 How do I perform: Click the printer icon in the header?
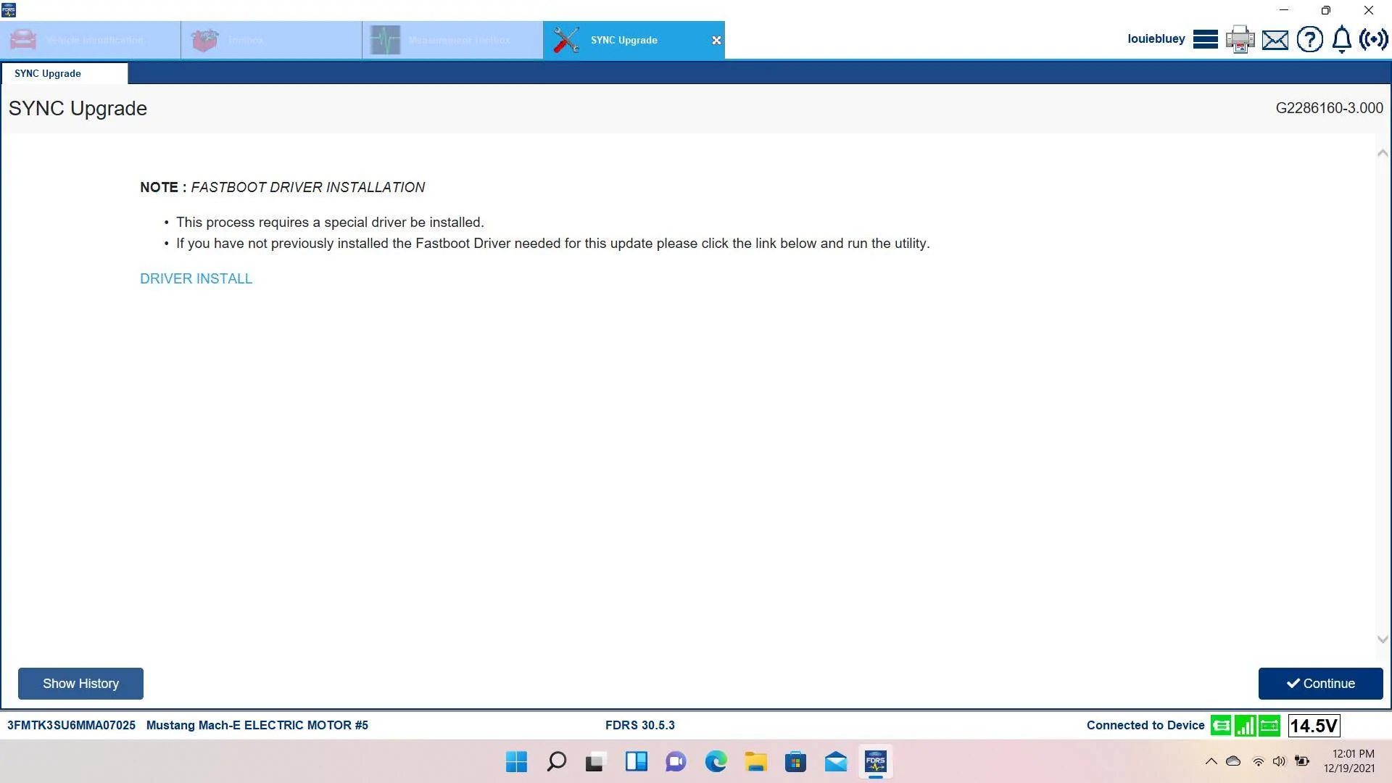tap(1240, 39)
